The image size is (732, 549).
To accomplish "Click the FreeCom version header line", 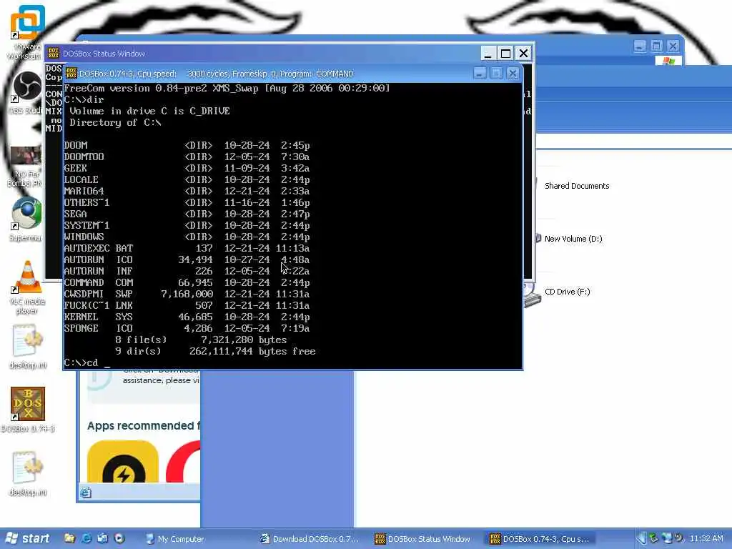I will point(227,88).
